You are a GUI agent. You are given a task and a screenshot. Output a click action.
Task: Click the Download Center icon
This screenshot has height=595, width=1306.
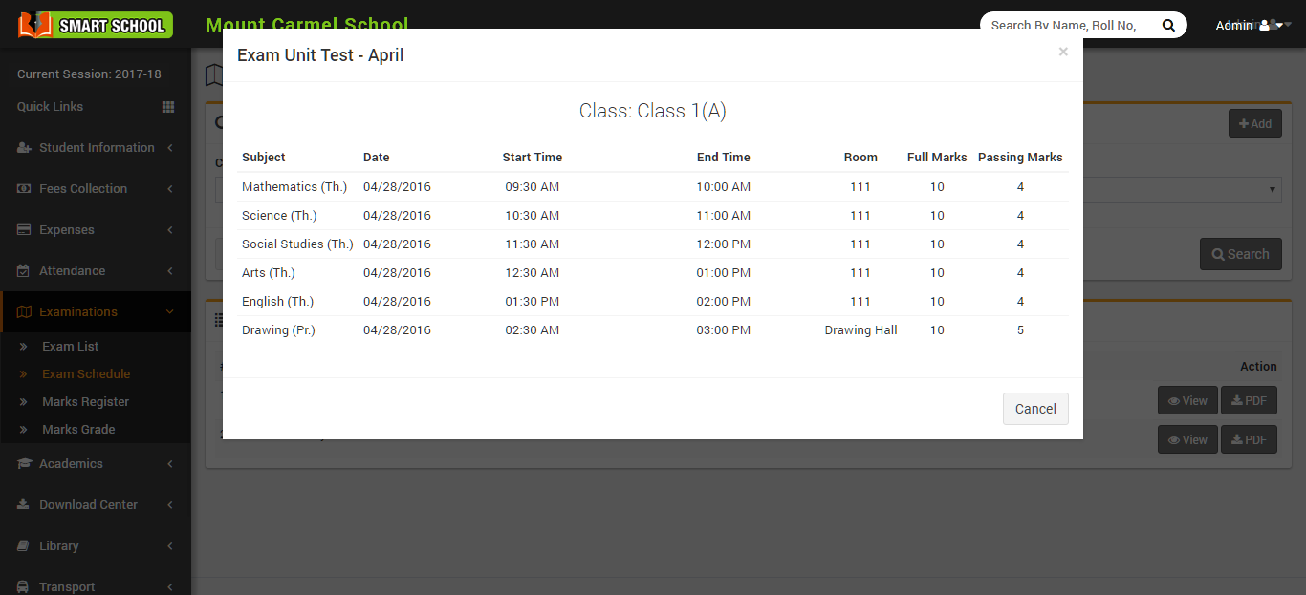pyautogui.click(x=24, y=505)
